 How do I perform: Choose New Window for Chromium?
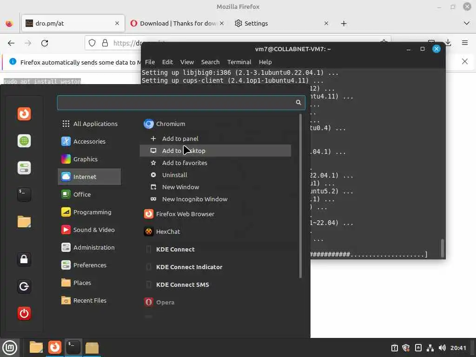[215, 187]
